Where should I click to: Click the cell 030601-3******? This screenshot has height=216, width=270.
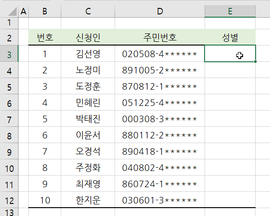[x=160, y=200]
